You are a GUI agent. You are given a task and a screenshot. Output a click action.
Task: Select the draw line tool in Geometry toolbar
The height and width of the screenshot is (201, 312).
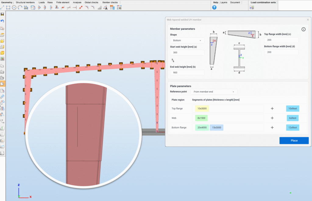click(x=2, y=7)
